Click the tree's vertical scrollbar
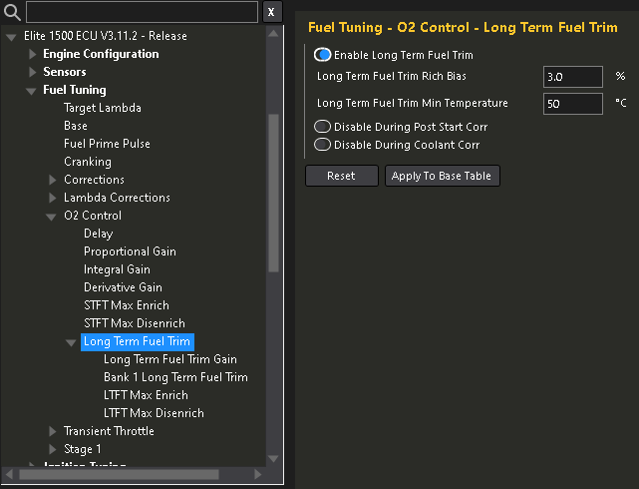This screenshot has height=489, width=639. [x=274, y=200]
